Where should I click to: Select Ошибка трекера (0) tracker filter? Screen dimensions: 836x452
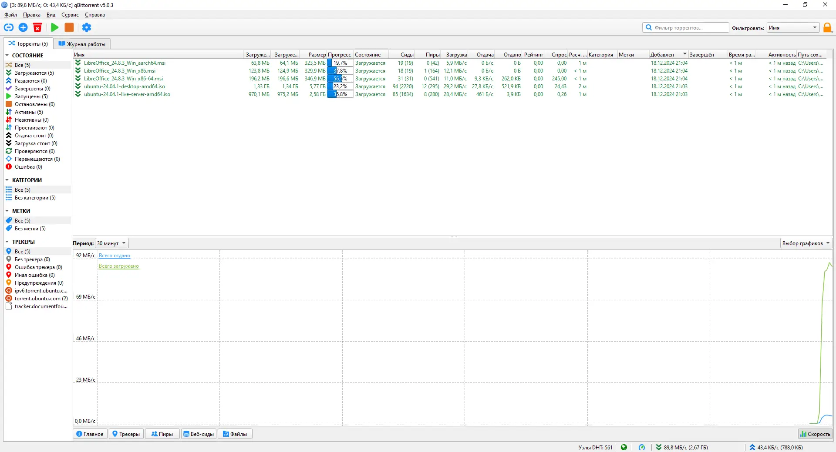38,267
